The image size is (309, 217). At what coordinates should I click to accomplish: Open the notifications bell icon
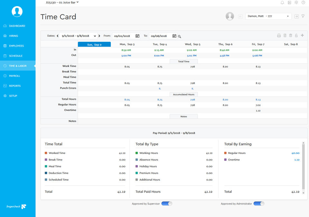point(282,3)
